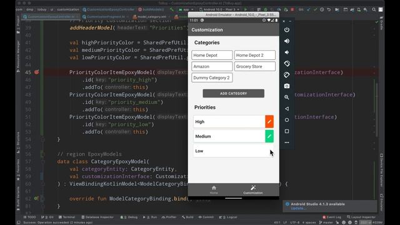The width and height of the screenshot is (400, 225).
Task: Open the Run tool window
Action: (x=150, y=217)
